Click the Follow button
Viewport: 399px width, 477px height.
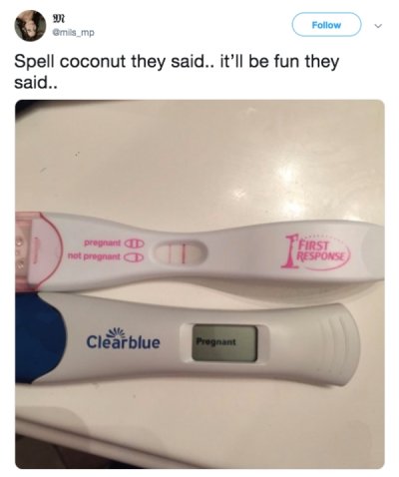(x=326, y=25)
